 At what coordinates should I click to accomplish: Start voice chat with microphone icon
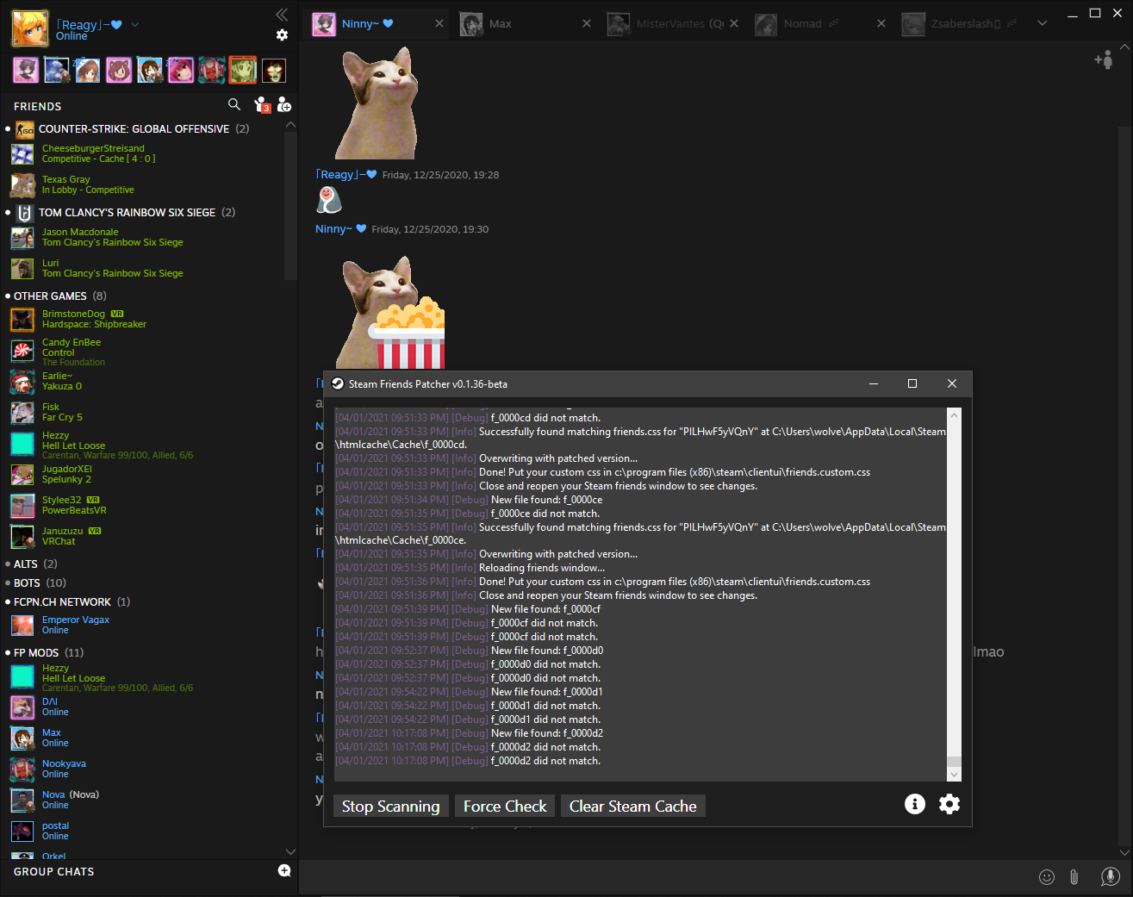1111,876
